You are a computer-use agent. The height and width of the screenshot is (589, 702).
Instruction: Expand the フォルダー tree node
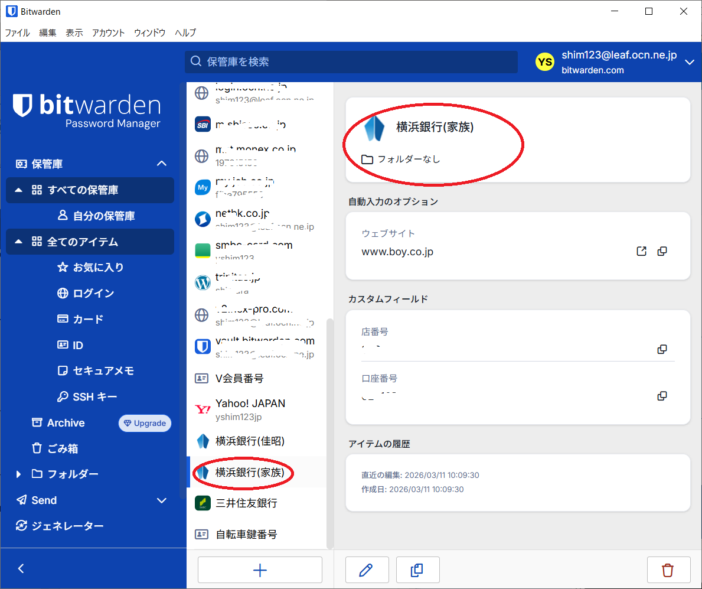19,474
